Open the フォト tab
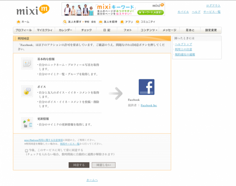The image size is (236, 186). (128, 30)
